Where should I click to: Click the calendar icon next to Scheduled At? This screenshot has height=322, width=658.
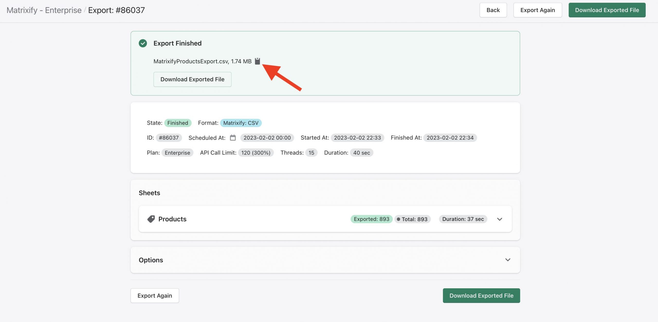click(x=233, y=138)
